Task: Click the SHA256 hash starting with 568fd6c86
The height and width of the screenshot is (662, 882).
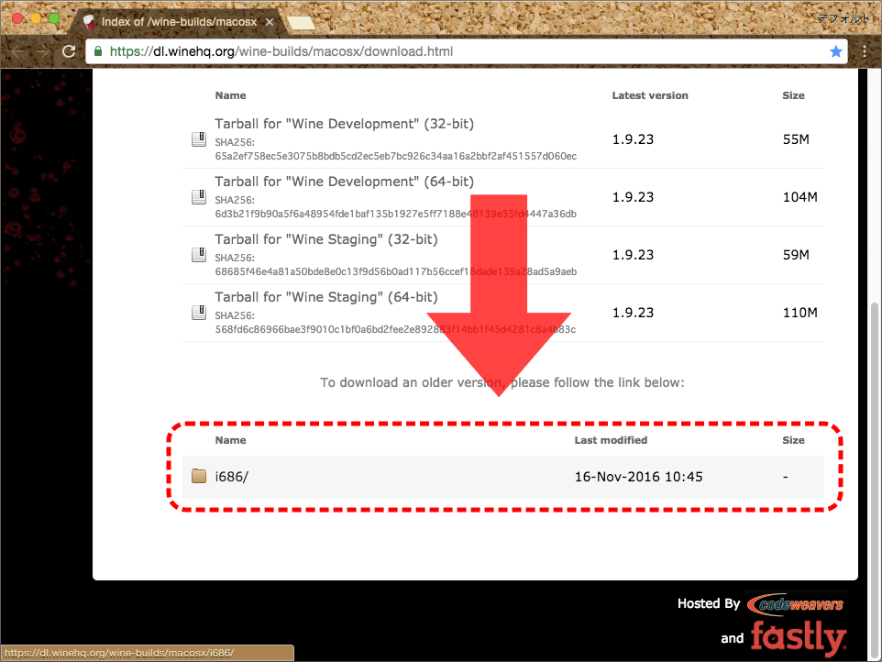Action: click(x=395, y=329)
